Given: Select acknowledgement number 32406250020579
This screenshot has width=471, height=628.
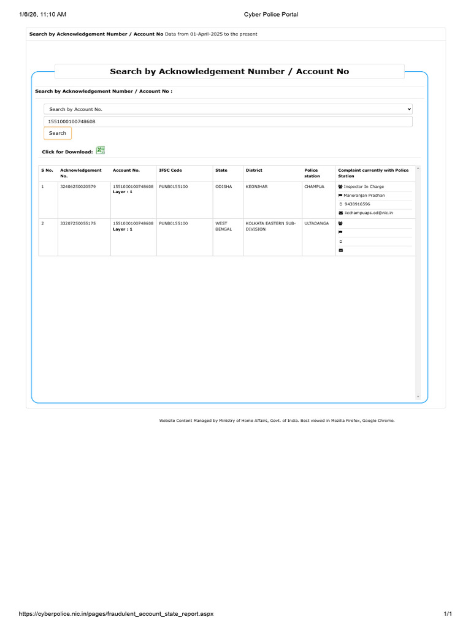Looking at the screenshot, I should 78,186.
